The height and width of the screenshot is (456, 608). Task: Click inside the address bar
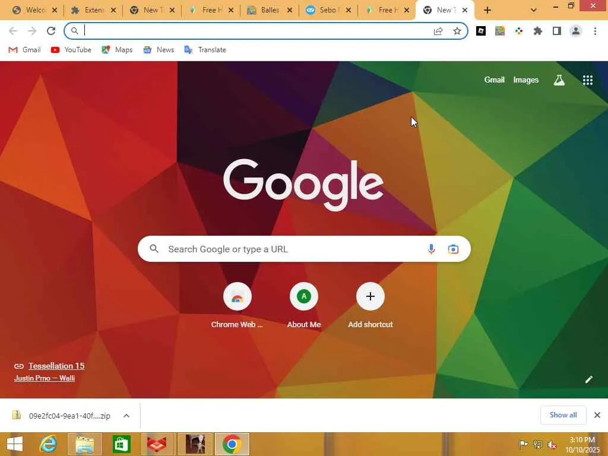click(256, 31)
